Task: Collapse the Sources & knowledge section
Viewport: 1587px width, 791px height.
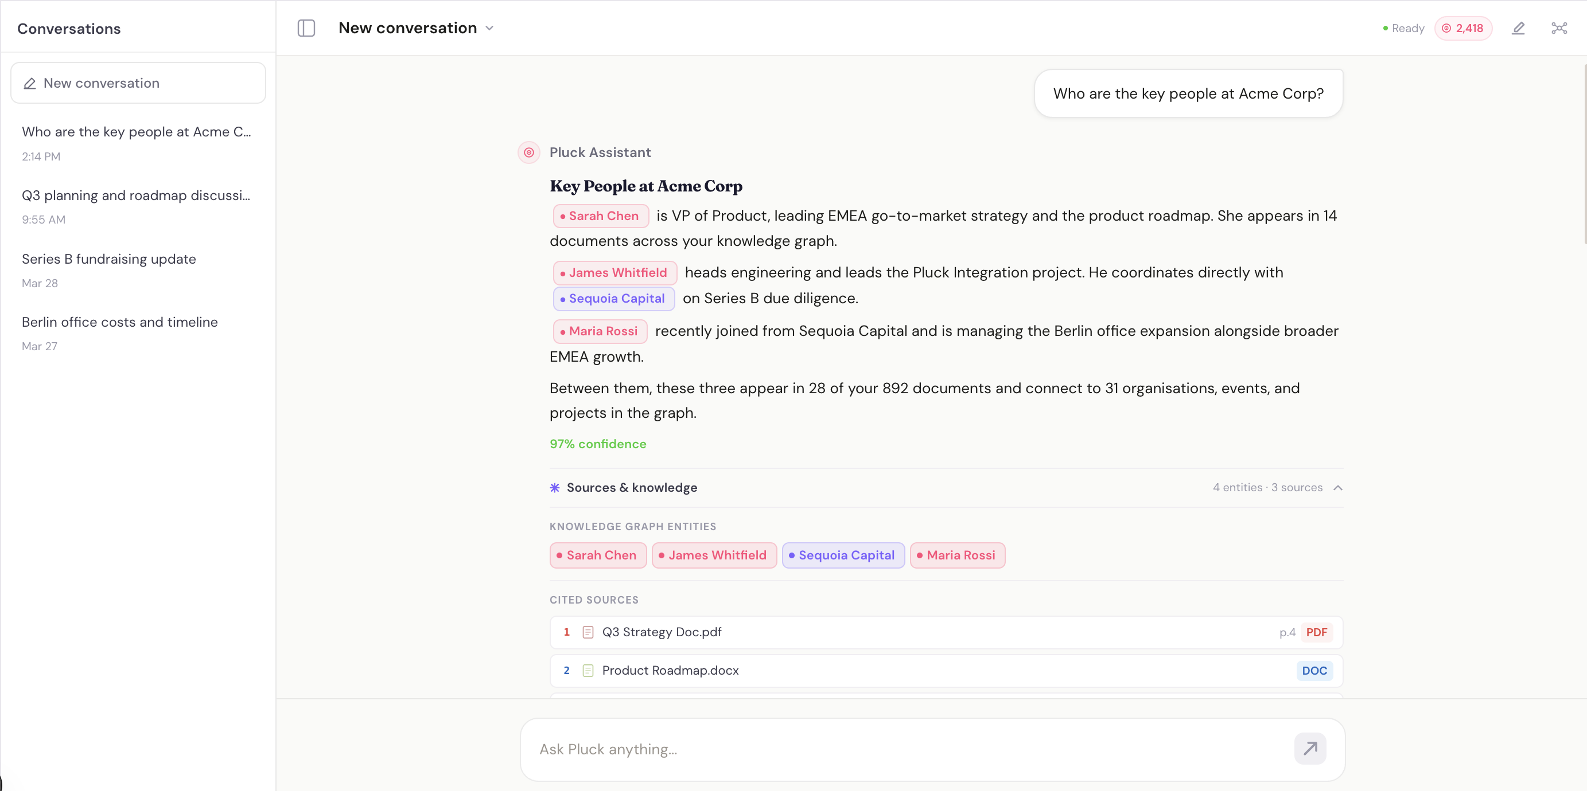Action: [1337, 487]
